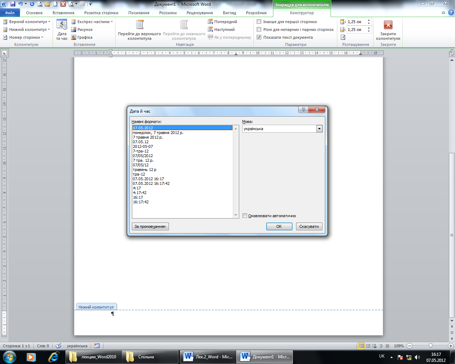
Task: Go to Наступний section footer
Action: [x=221, y=30]
